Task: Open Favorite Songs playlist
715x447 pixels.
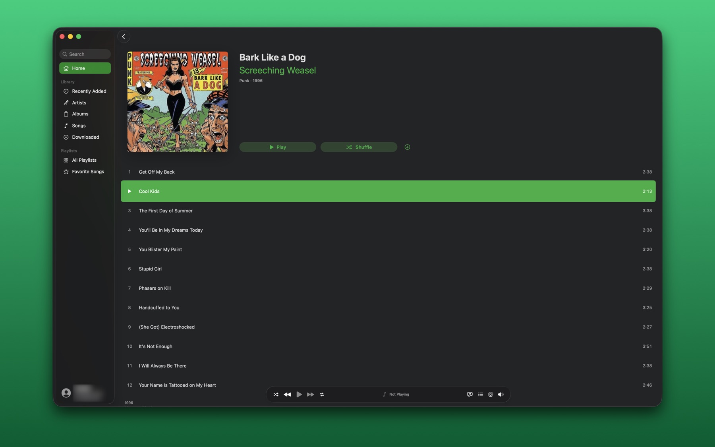Action: (85, 172)
